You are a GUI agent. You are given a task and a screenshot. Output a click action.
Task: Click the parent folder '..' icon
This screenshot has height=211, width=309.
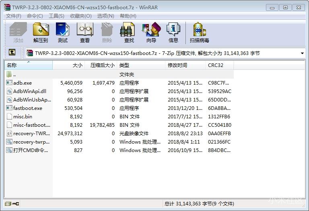point(9,74)
